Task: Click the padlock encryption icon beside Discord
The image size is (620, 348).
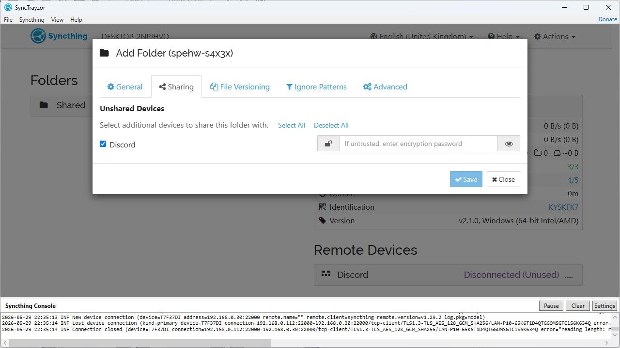Action: coord(328,144)
